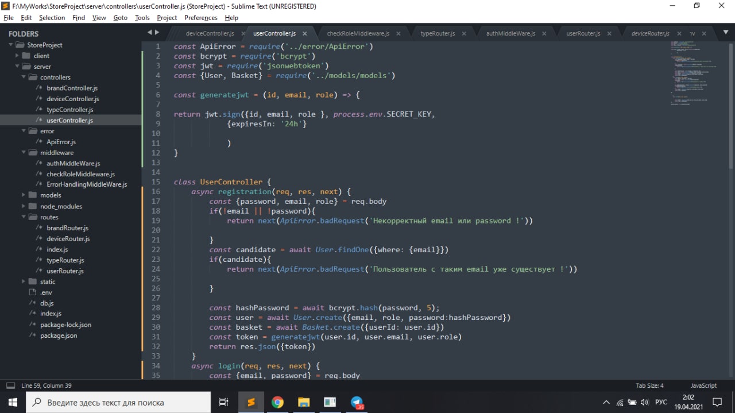Viewport: 735px width, 413px height.
Task: Toggle the side bar panel switcher icon
Action: click(x=10, y=385)
